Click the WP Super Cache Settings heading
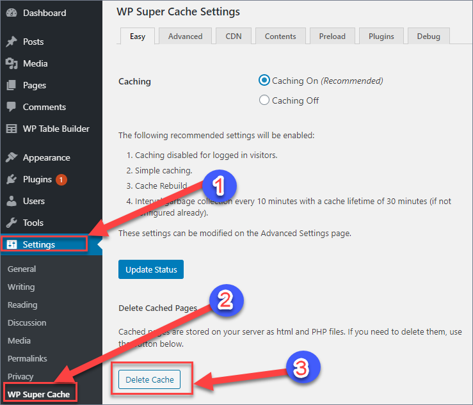 pyautogui.click(x=178, y=12)
